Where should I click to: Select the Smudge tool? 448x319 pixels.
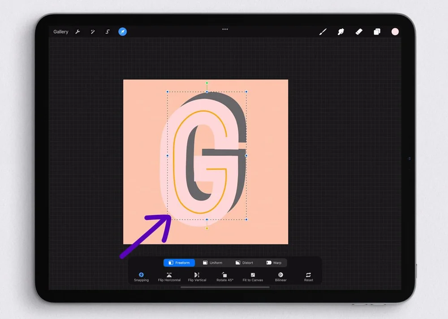pyautogui.click(x=340, y=32)
